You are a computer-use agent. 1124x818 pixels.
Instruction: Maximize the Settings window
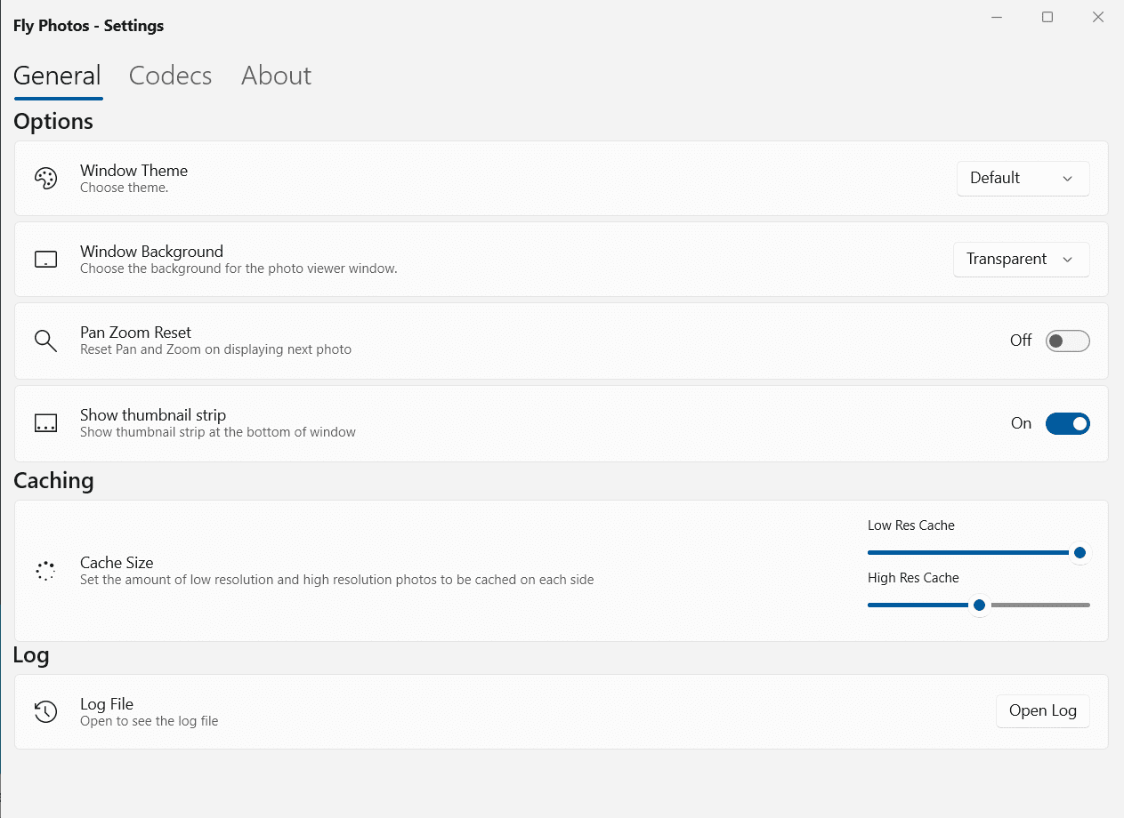click(1047, 17)
